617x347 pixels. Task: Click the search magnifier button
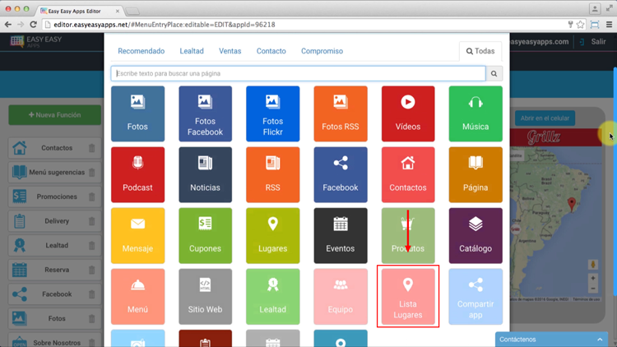pos(494,74)
